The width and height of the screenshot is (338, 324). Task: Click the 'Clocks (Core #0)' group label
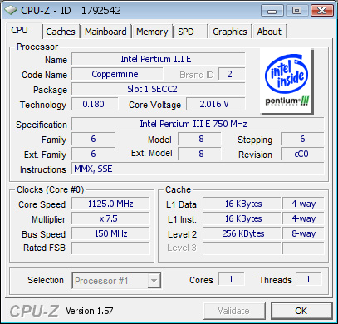tap(50, 189)
